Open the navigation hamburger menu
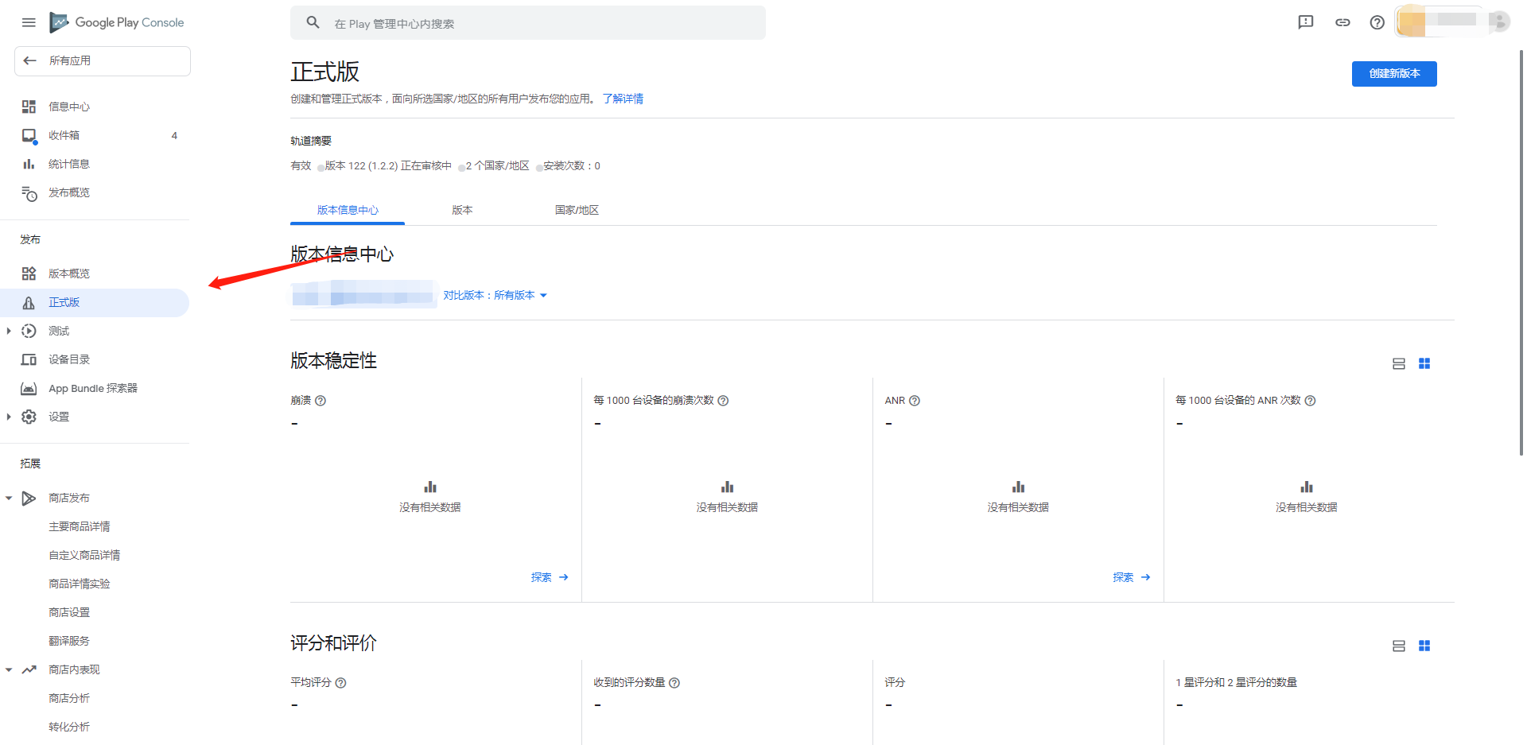This screenshot has width=1527, height=745. 29,22
